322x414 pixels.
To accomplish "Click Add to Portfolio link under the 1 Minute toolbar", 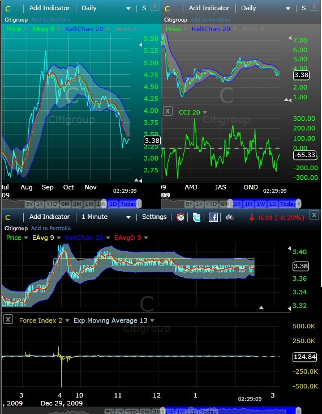I will (51, 228).
